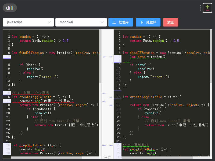Toggle the scroll lock icon between the panes
Viewport: 215px width, 161px height.
point(107,157)
